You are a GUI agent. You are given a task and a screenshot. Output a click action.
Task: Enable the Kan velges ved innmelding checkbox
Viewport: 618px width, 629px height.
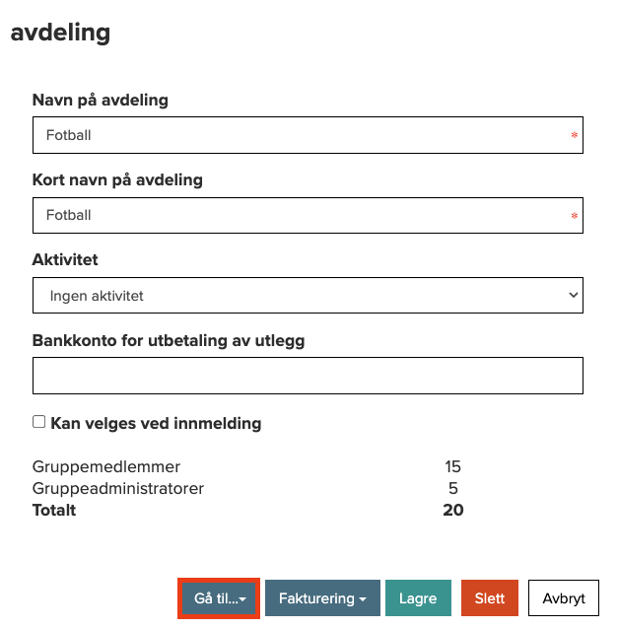tap(39, 422)
